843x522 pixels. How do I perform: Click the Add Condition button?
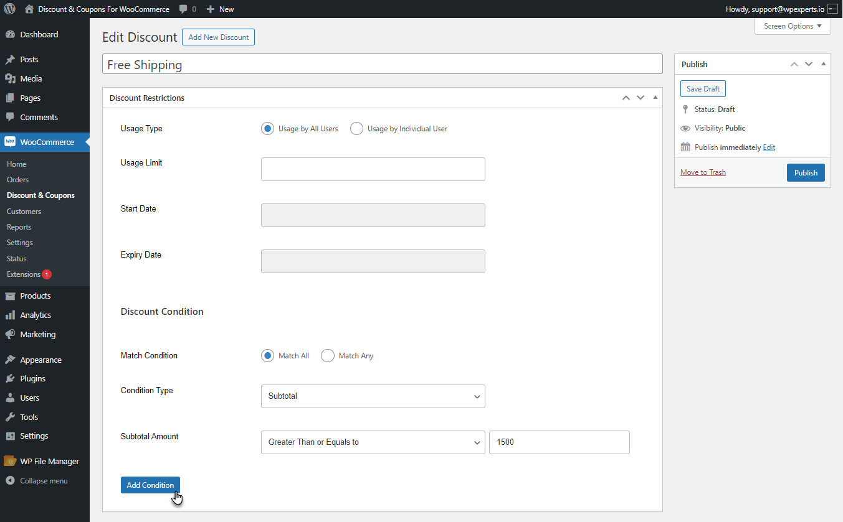click(150, 485)
